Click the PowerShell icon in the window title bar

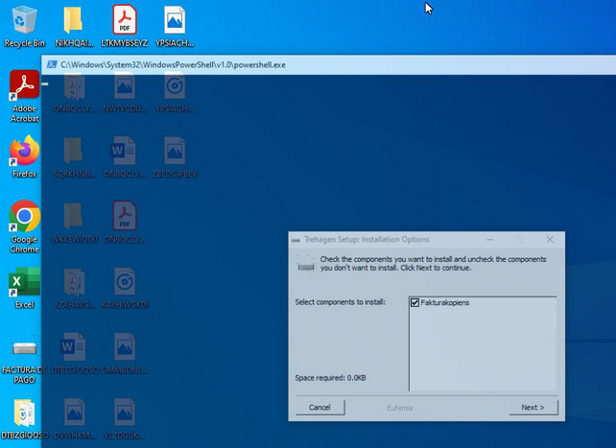pyautogui.click(x=52, y=64)
